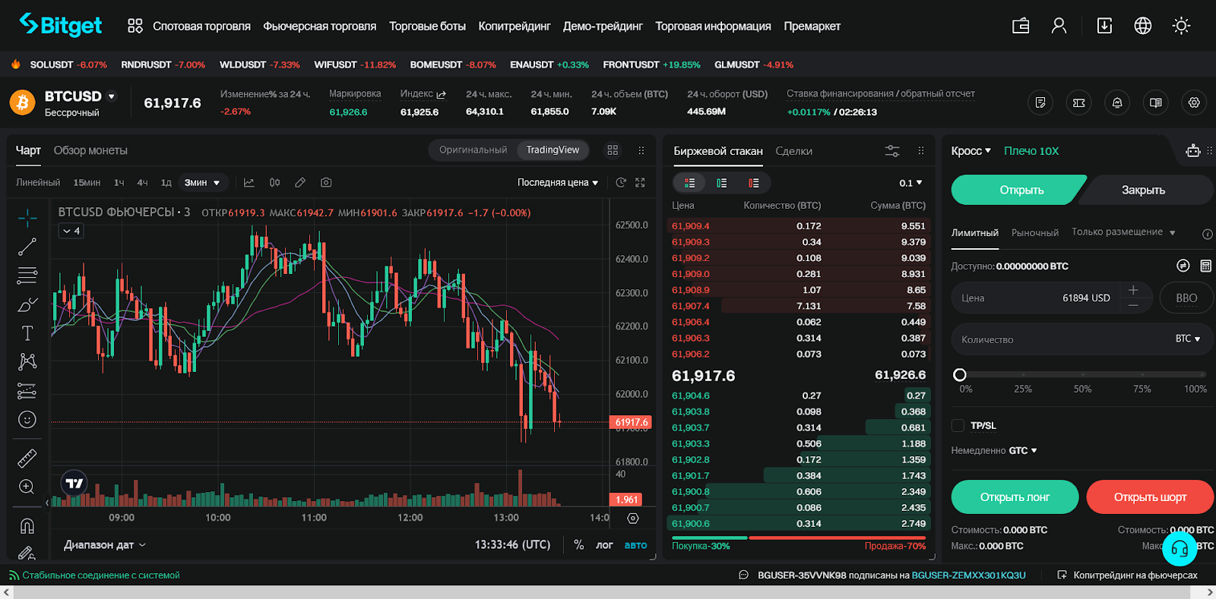Show bids only order book view
This screenshot has height=599, width=1216.
pos(721,183)
